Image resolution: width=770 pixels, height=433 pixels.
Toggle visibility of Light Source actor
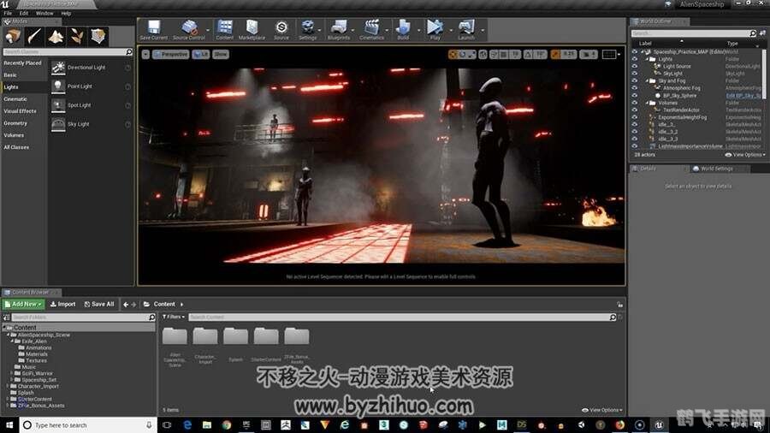tap(635, 66)
